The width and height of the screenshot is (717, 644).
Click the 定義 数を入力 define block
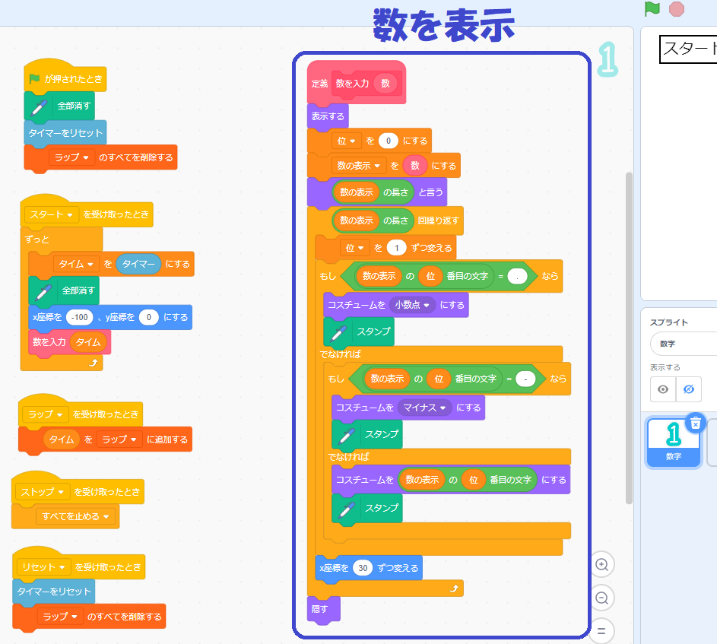click(319, 84)
